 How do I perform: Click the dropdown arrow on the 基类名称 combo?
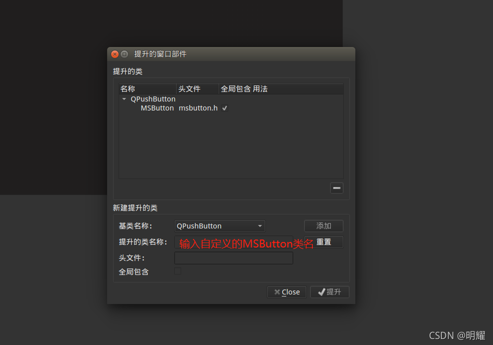point(260,226)
